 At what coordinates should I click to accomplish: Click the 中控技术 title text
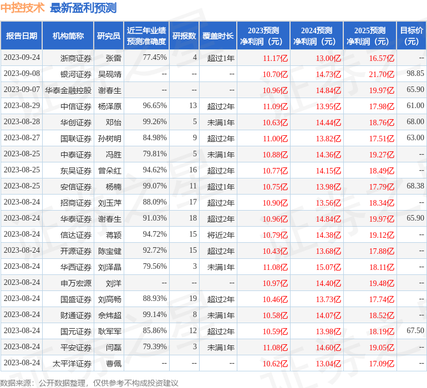(22, 8)
